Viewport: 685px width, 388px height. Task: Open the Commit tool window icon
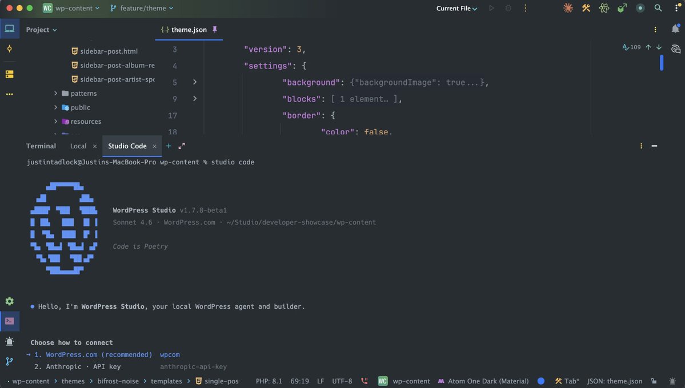tap(9, 49)
